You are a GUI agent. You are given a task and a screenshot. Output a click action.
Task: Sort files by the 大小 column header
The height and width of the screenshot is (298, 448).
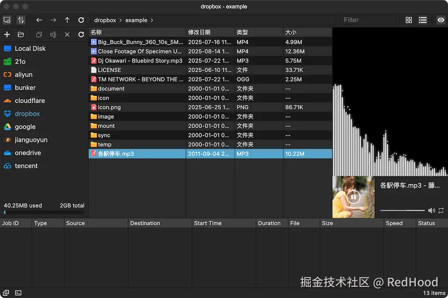[x=289, y=32]
